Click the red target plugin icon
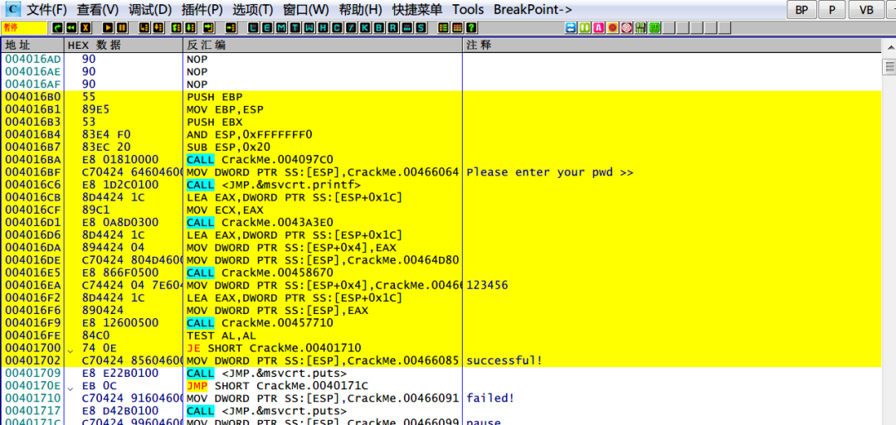Image resolution: width=896 pixels, height=425 pixels. (x=626, y=27)
